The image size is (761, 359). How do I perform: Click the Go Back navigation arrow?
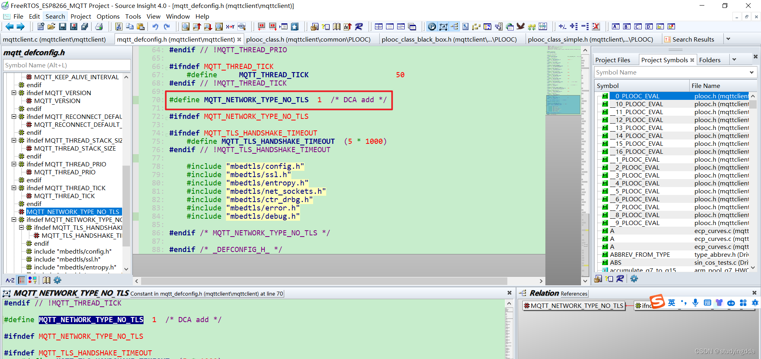pos(10,27)
